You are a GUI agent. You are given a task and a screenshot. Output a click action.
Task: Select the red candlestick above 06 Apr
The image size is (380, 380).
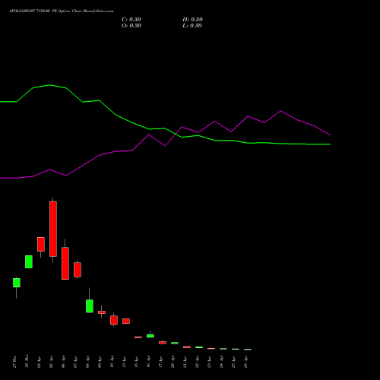pyautogui.click(x=65, y=263)
